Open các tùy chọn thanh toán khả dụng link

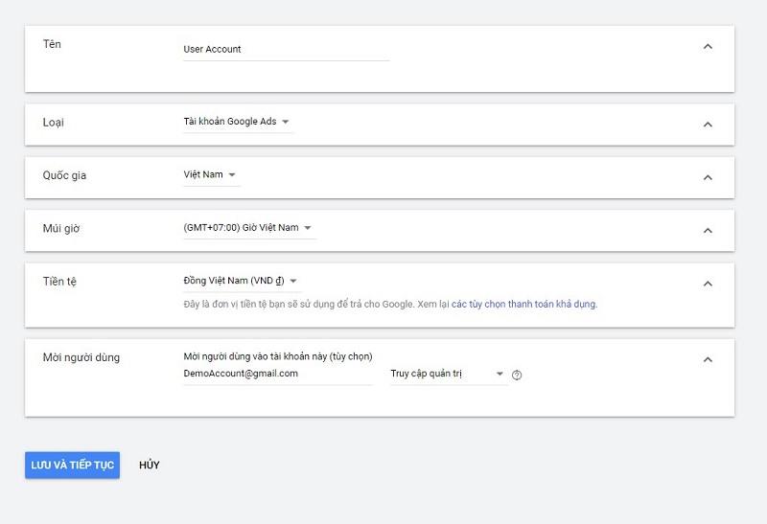[x=523, y=304]
